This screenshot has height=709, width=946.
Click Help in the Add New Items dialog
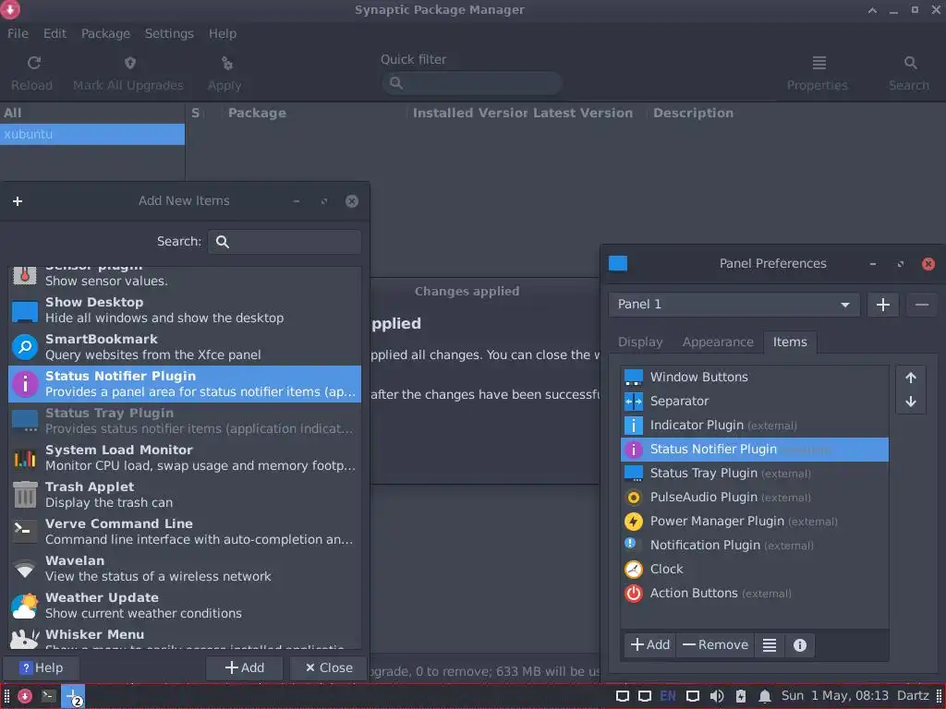(x=41, y=668)
